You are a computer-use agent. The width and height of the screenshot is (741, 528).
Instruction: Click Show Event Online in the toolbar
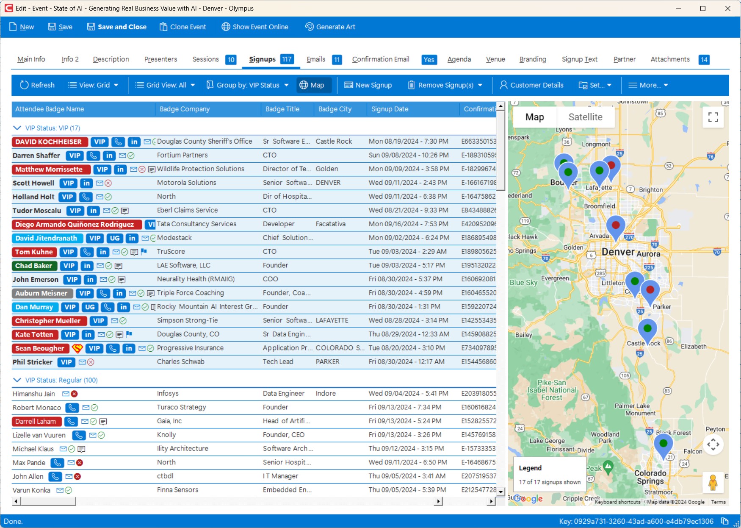point(255,27)
